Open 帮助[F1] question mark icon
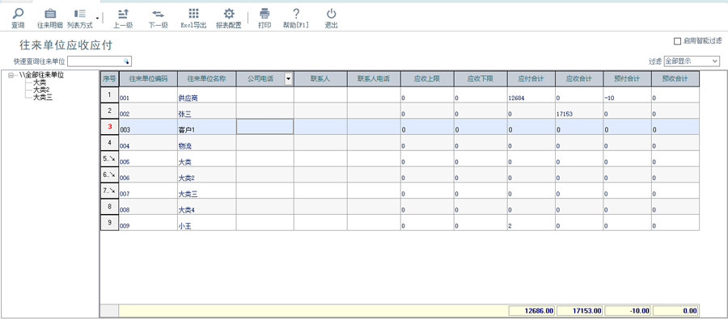Viewport: 728px width, 319px height. pyautogui.click(x=296, y=14)
